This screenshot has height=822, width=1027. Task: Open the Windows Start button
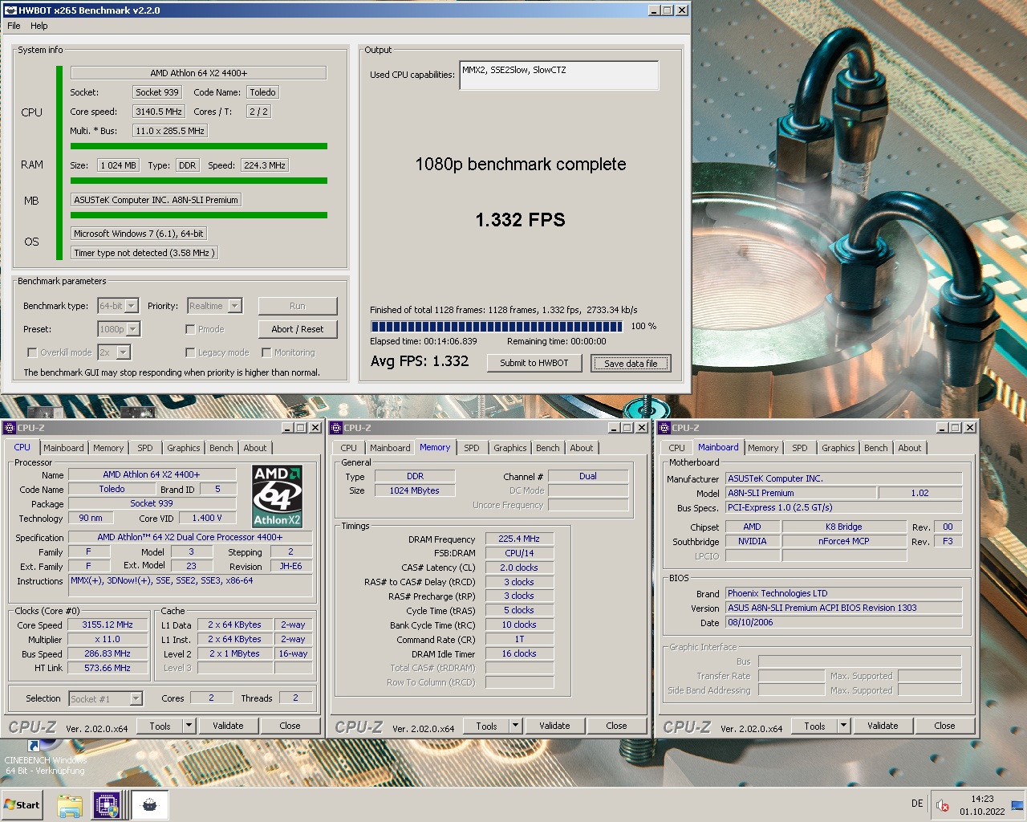22,804
